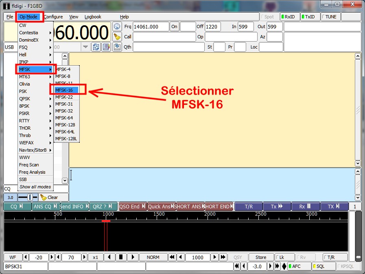Click the globe QRZ lookup icon
This screenshot has height=274, width=365.
pyautogui.click(x=117, y=27)
